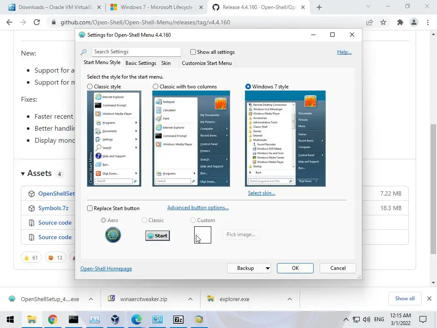Image resolution: width=437 pixels, height=328 pixels.
Task: Click the empty Custom button image box
Action: point(203,235)
